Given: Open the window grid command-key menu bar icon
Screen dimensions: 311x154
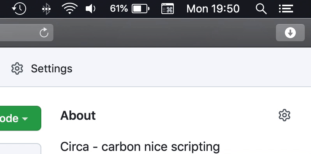Looking at the screenshot, I should [168, 9].
